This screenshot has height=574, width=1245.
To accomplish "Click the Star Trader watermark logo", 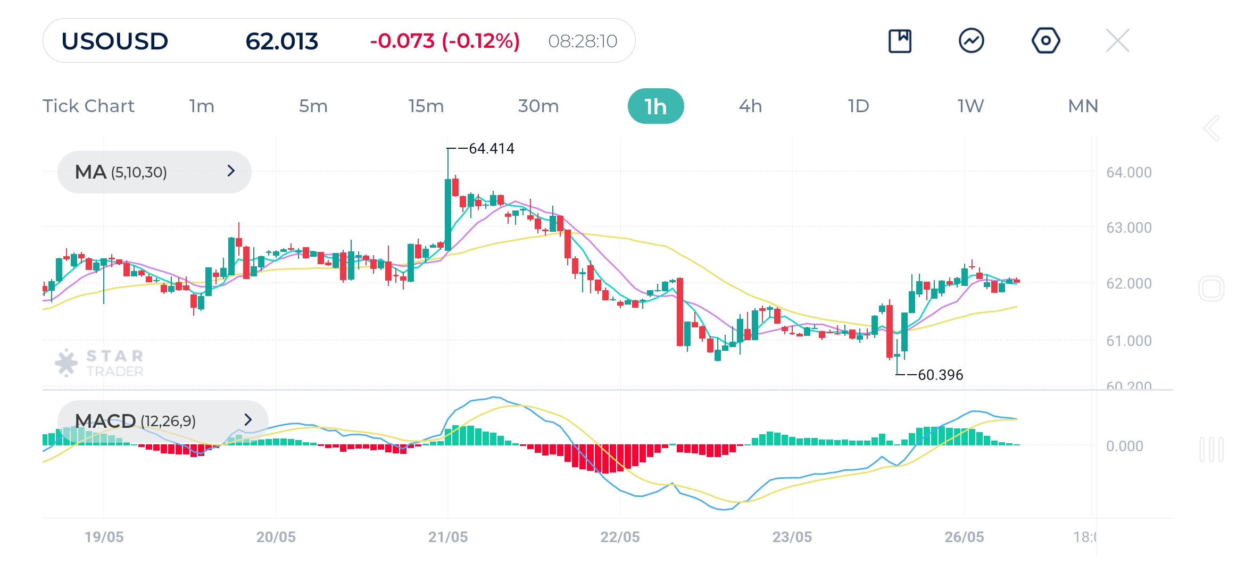I will point(100,363).
